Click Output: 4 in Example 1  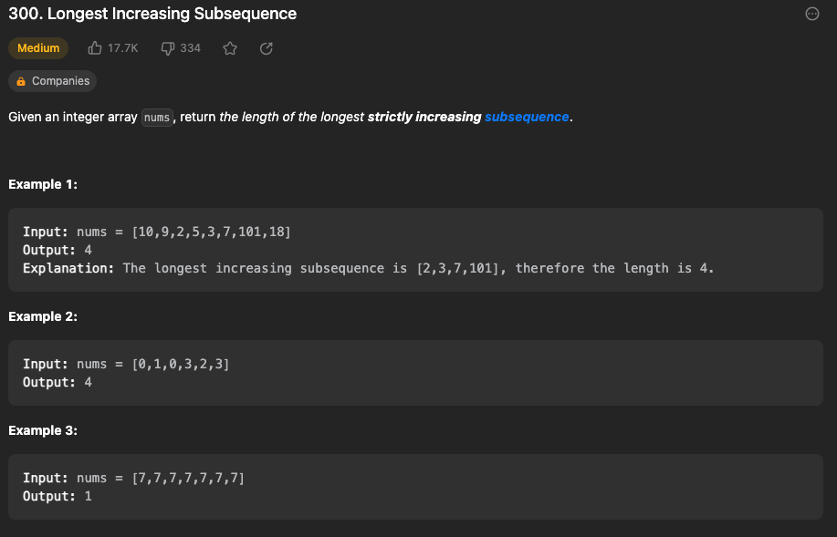58,250
